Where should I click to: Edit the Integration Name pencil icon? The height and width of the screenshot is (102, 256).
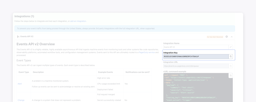pos(231,47)
